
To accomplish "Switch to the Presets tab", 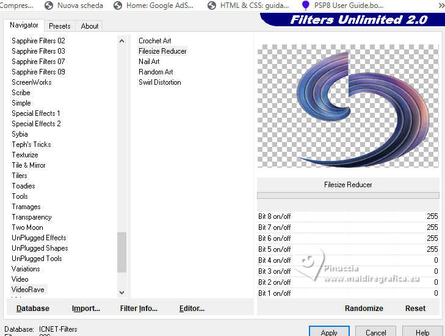I will point(60,26).
